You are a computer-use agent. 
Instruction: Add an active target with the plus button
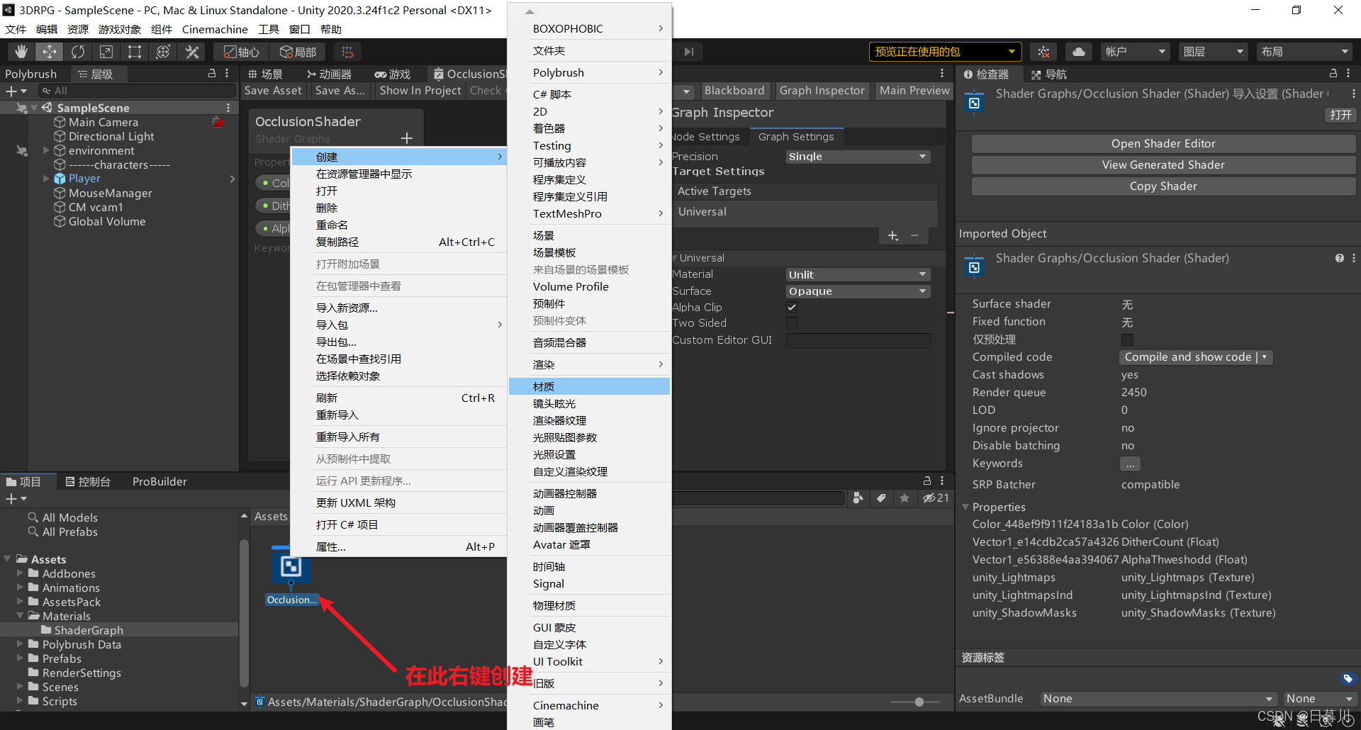pos(893,235)
